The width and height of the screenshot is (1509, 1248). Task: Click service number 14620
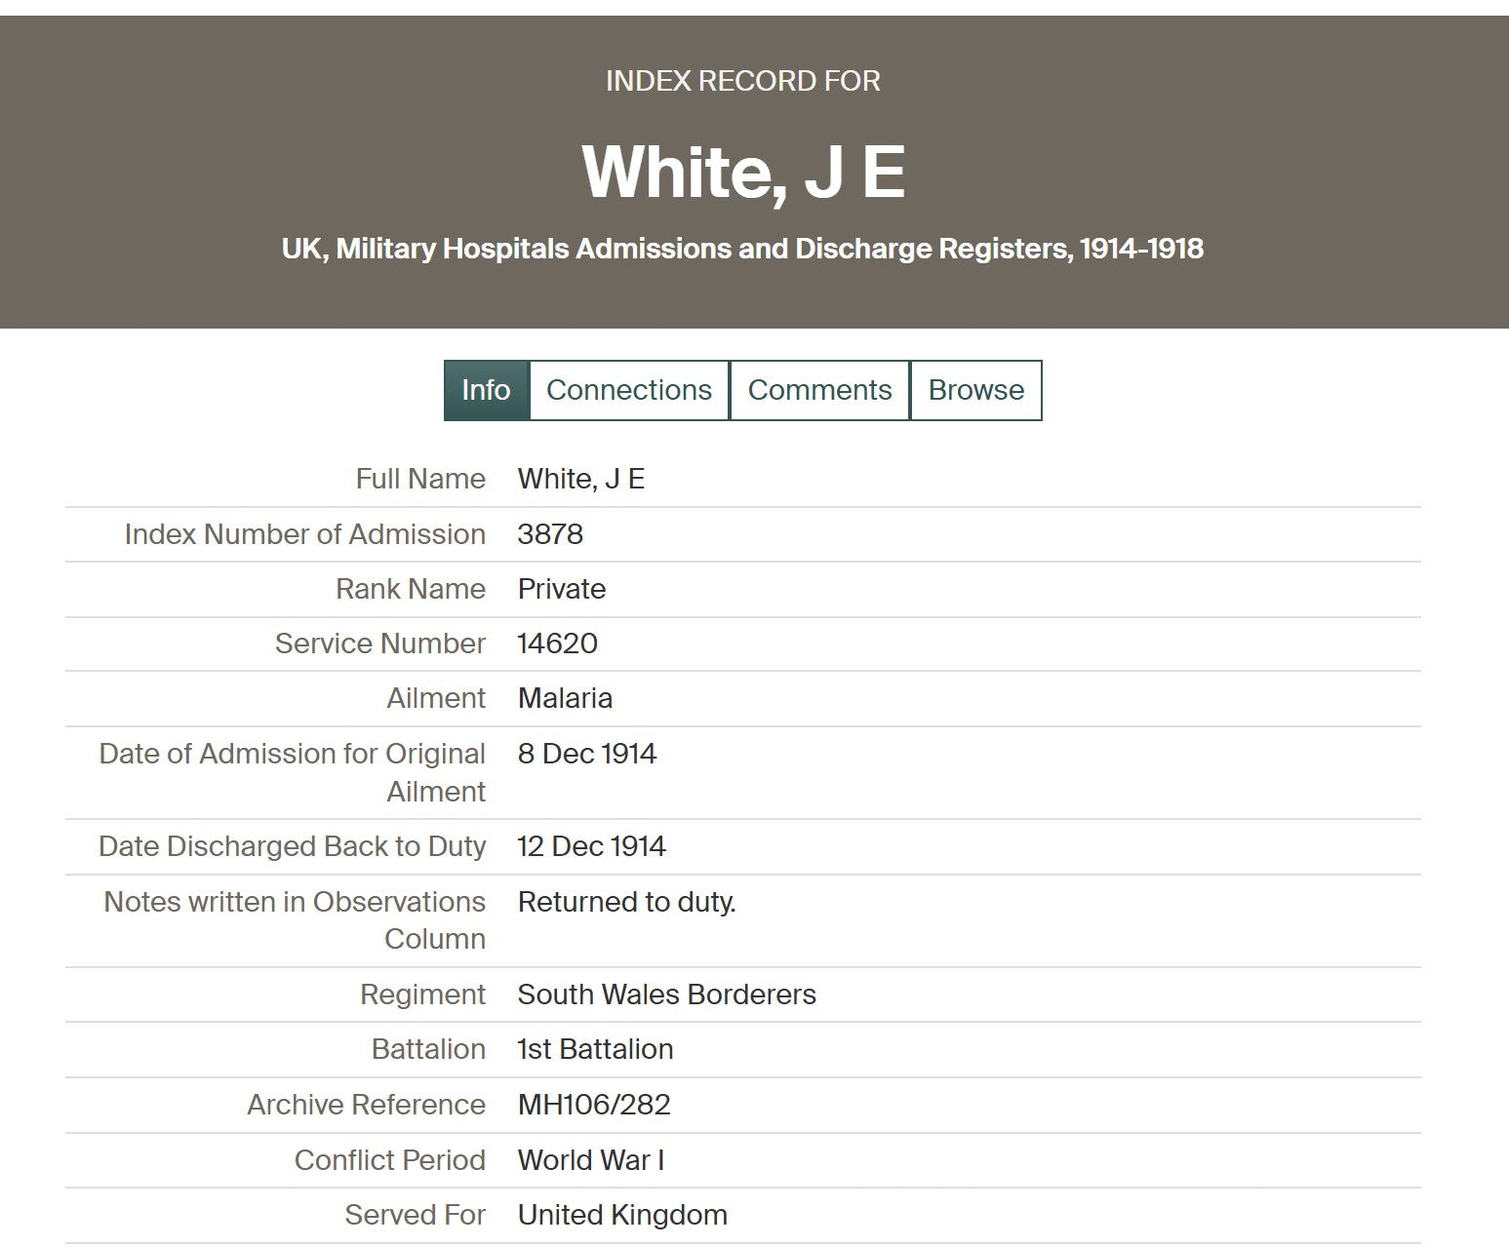557,643
